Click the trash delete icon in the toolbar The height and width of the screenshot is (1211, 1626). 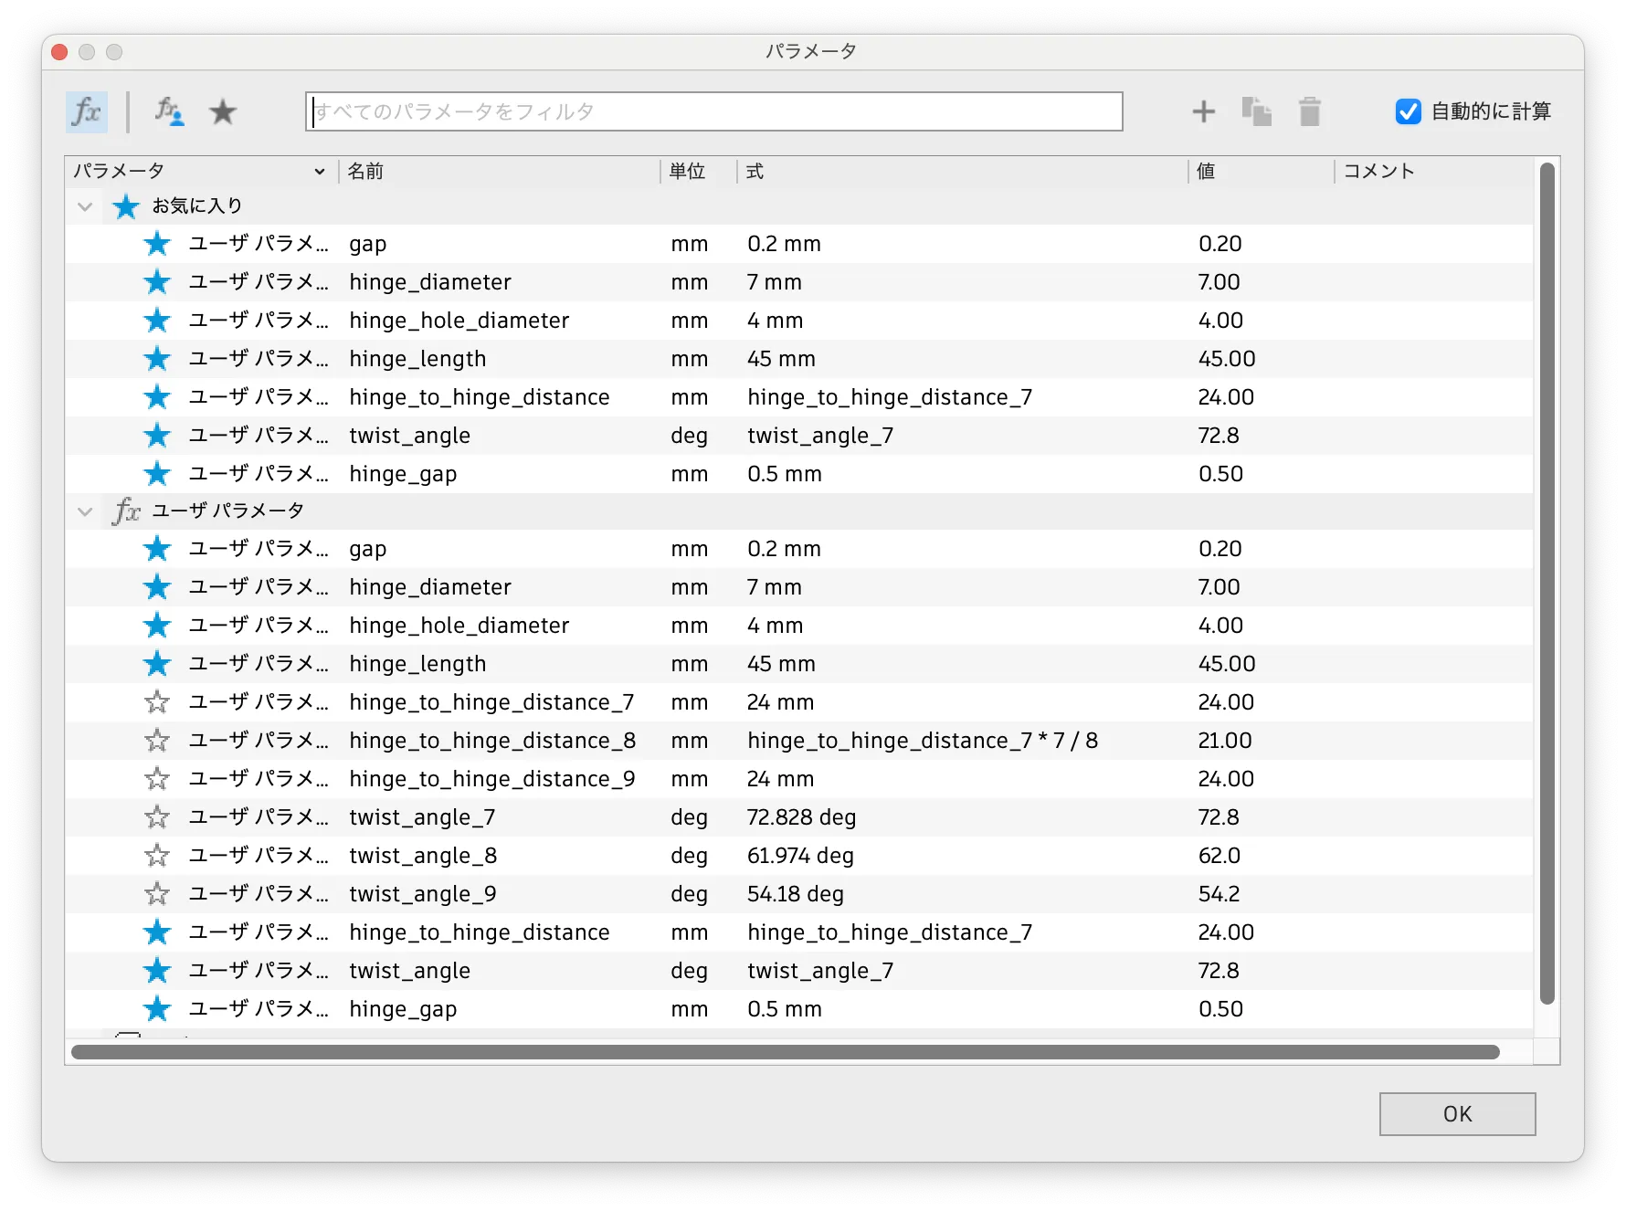[x=1310, y=111]
